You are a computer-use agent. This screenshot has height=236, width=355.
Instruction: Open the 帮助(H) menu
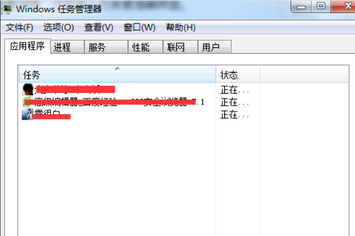coord(180,28)
